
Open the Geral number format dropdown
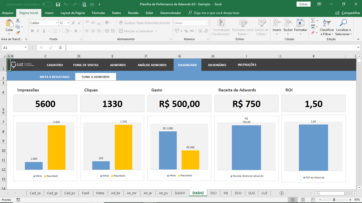pyautogui.click(x=207, y=23)
